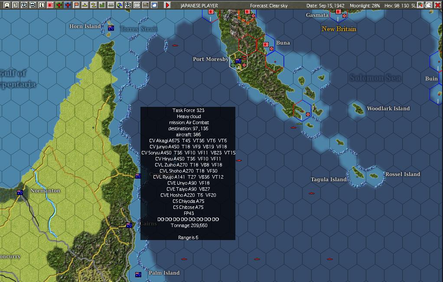Click the 'CVE Taiyo A90' row in tooltip
This screenshot has height=282, width=443.
[x=188, y=189]
